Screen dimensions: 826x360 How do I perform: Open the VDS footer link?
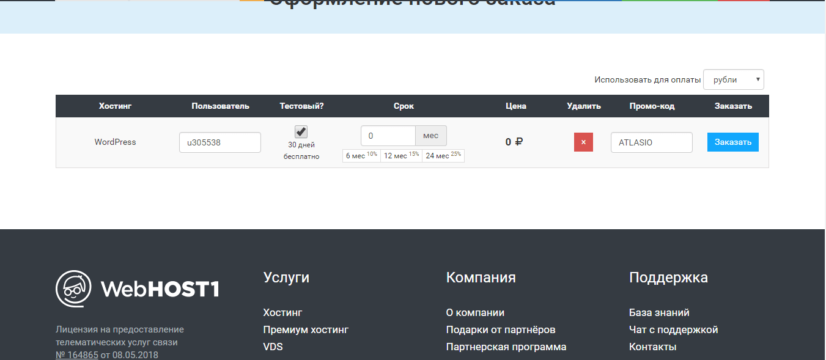point(273,347)
